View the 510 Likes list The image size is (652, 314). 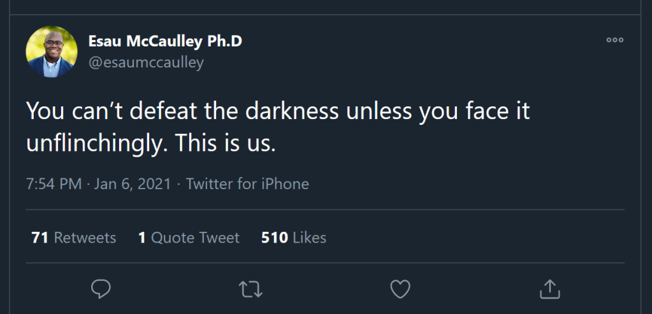(x=294, y=238)
